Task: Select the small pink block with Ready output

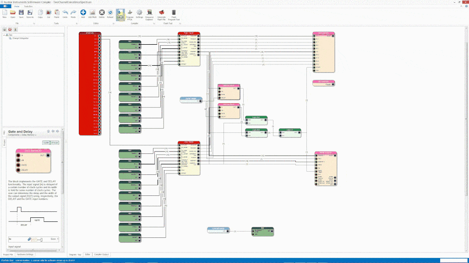Action: click(x=324, y=83)
